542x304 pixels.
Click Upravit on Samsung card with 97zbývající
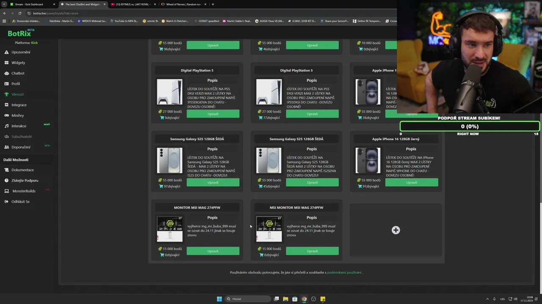coord(213,182)
